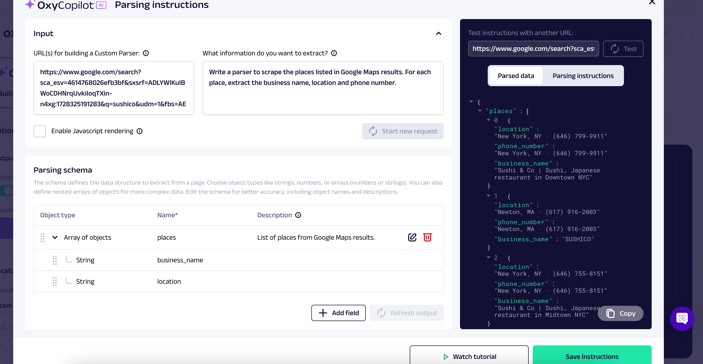Switch to Parsing instructions tab
The image size is (703, 364).
point(583,75)
